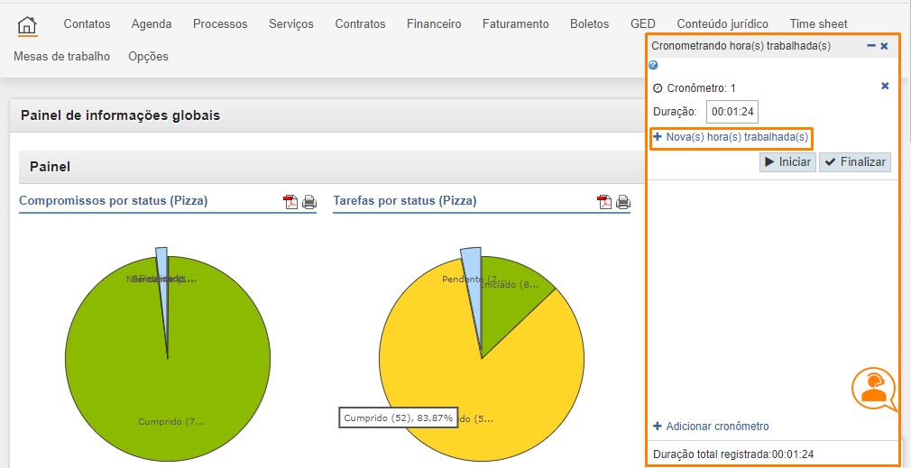Screen dimensions: 911x468
Task: Print the Compromissos por status chart
Action: 309,202
